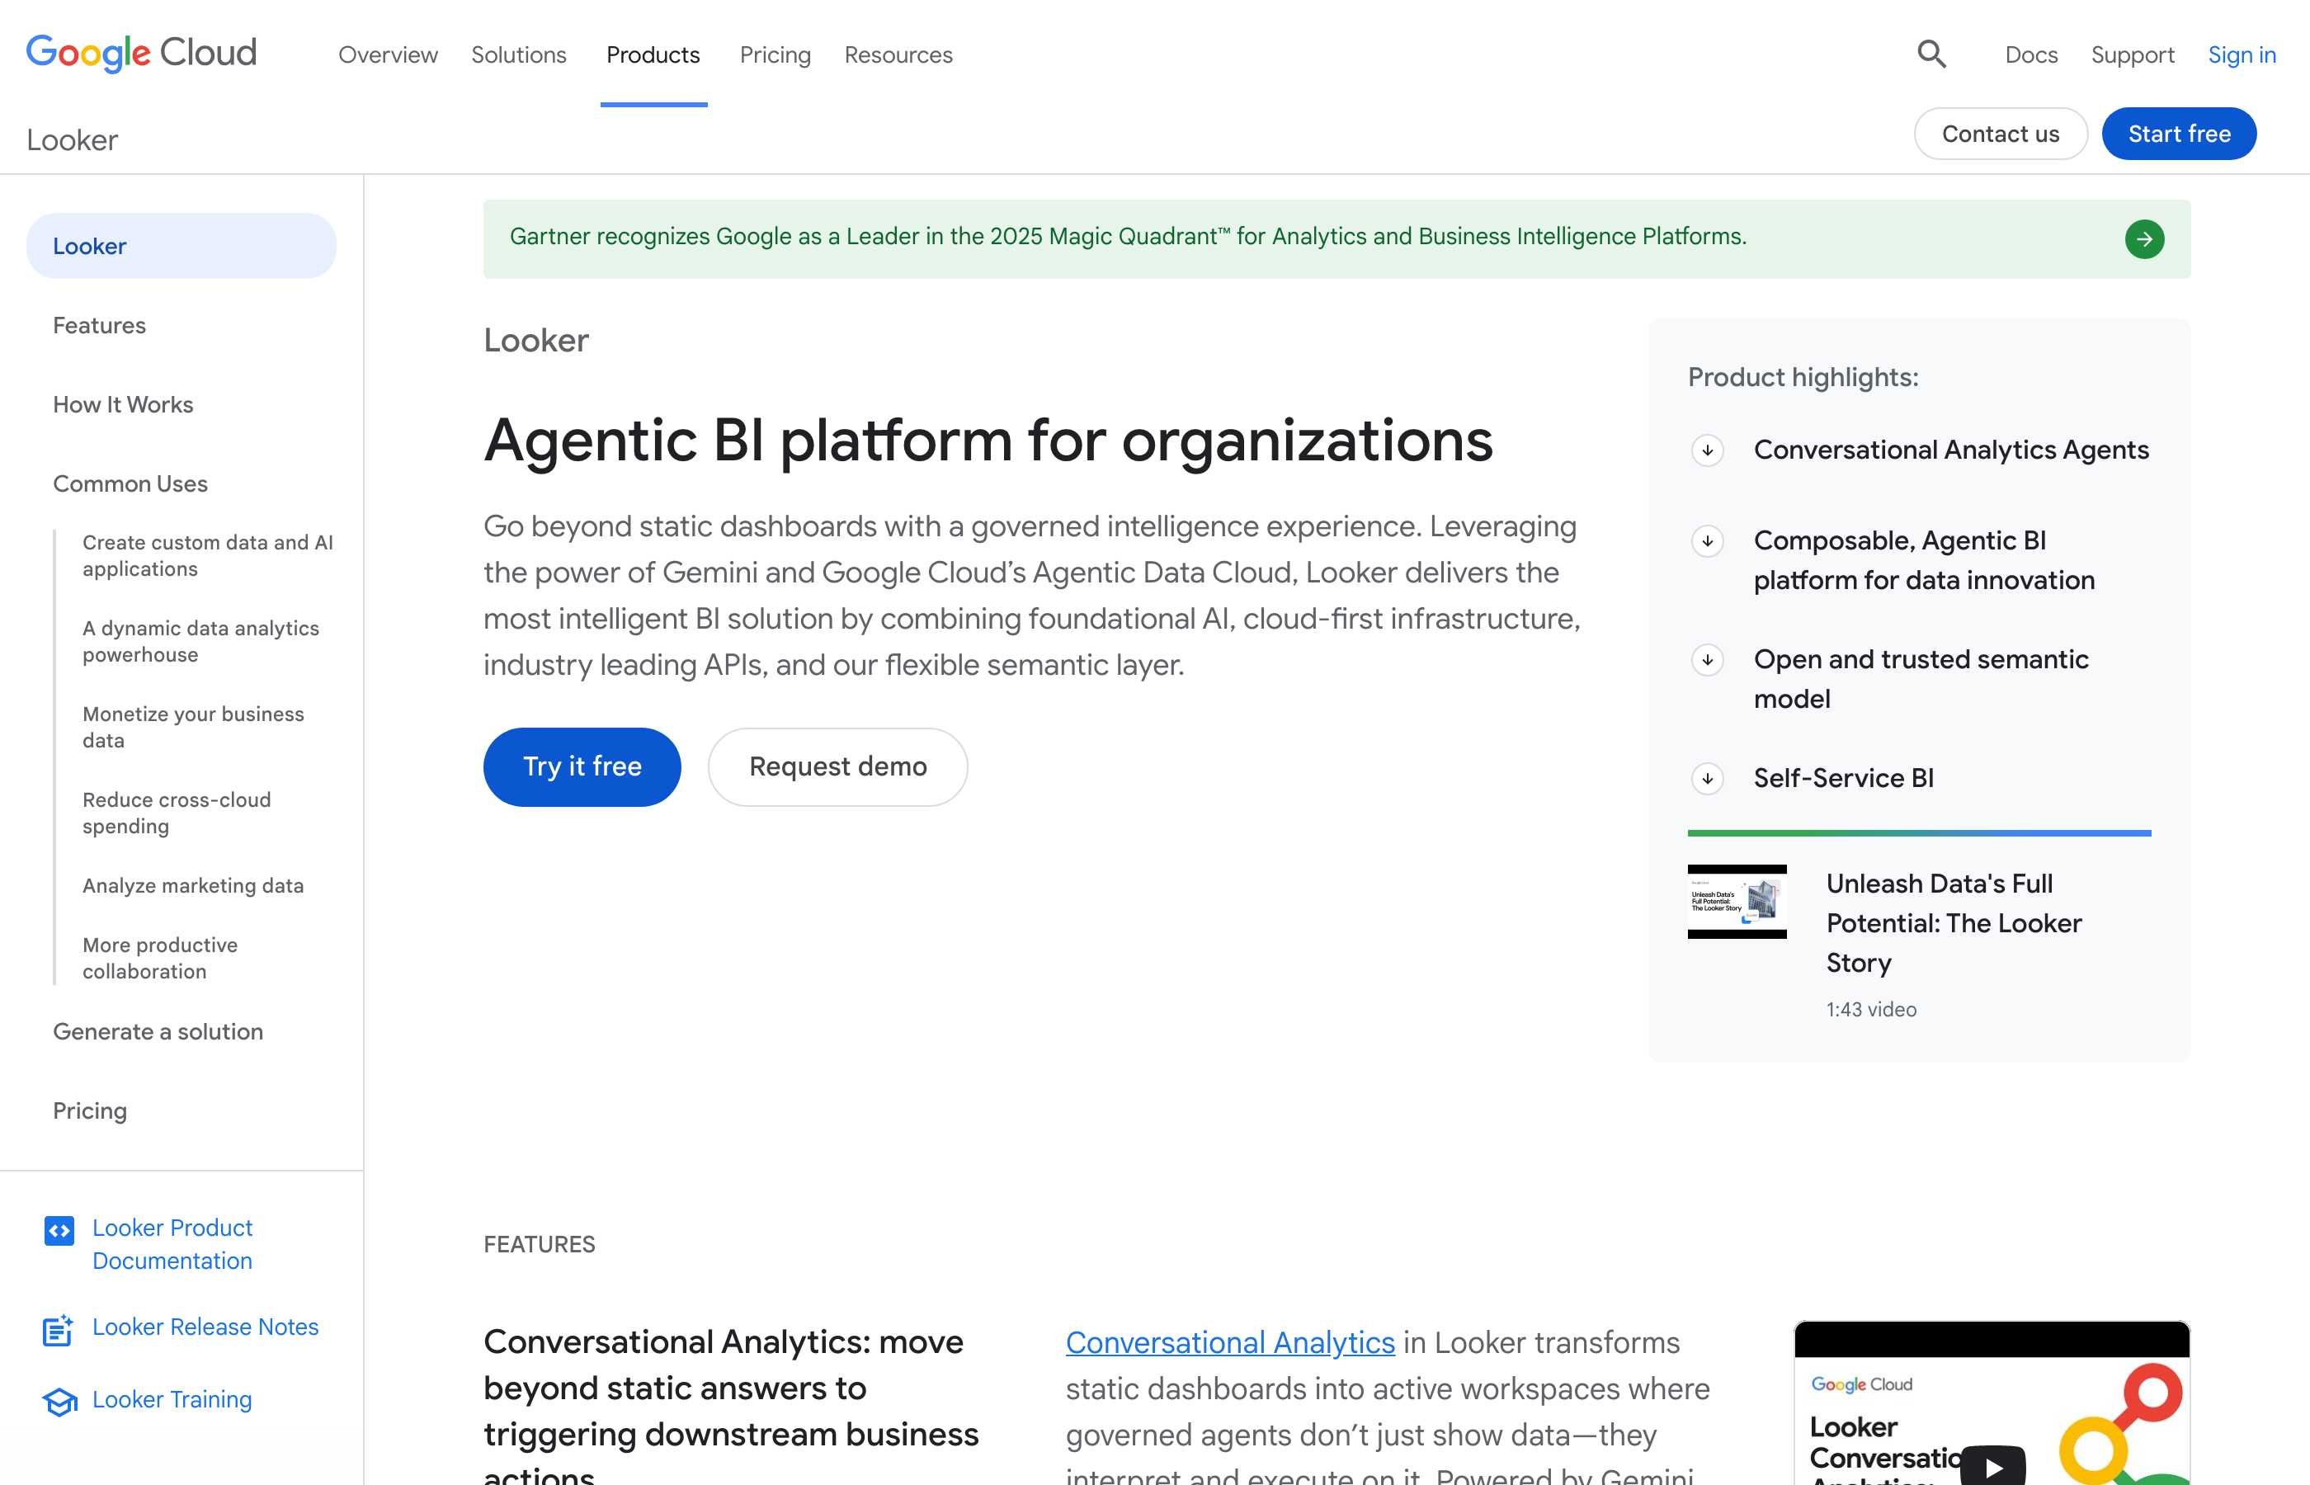This screenshot has height=1485, width=2310.
Task: Open Create custom data and AI applications
Action: point(207,555)
